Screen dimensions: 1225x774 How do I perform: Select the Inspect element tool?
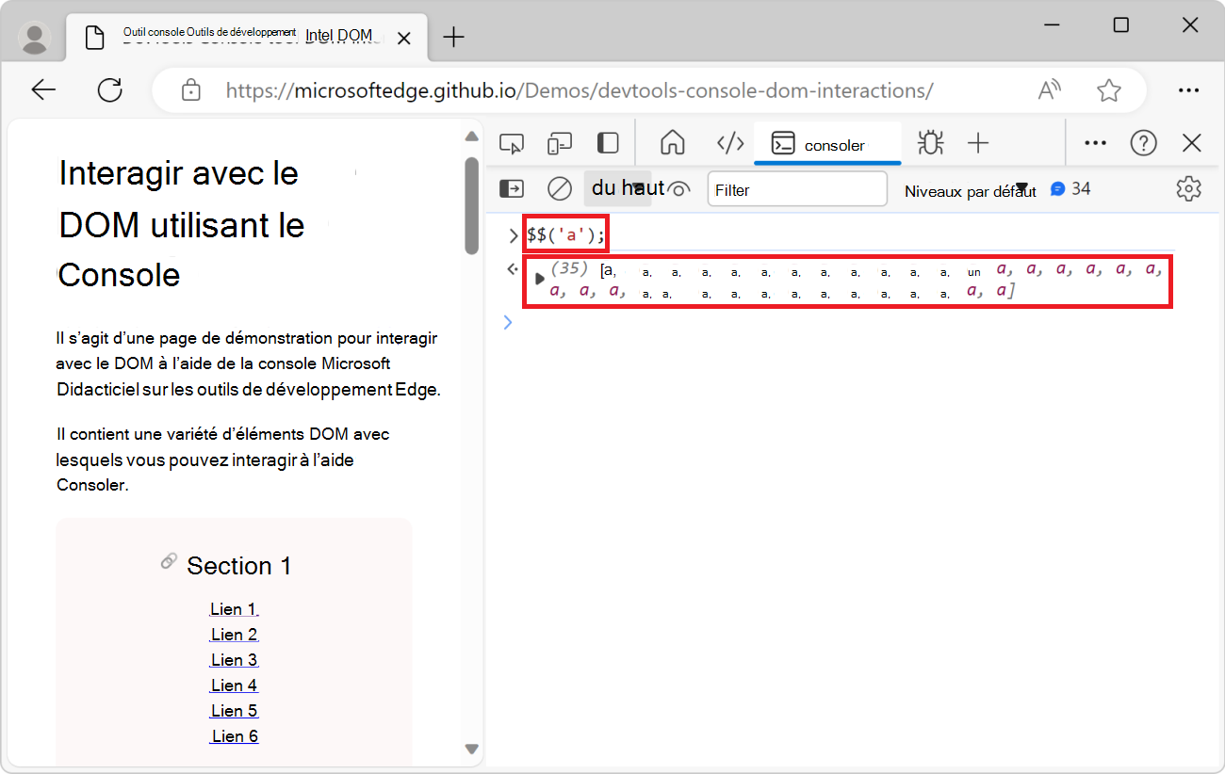[512, 142]
